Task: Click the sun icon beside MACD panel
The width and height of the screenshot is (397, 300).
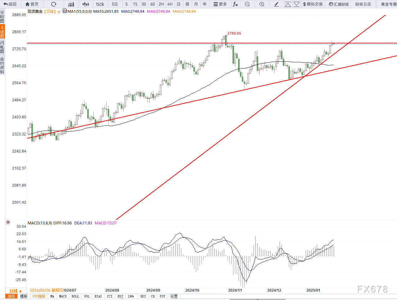Action: tap(8, 222)
